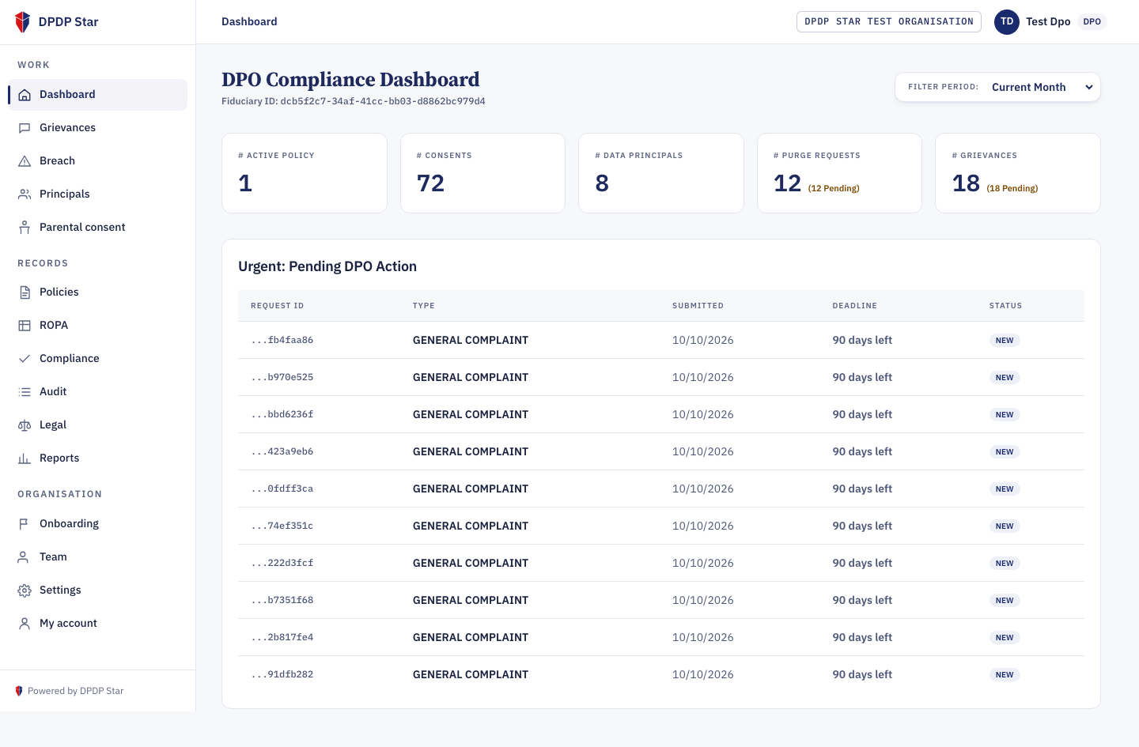Click the Parental consent icon
Screen dimensions: 1139x747
(x=25, y=228)
